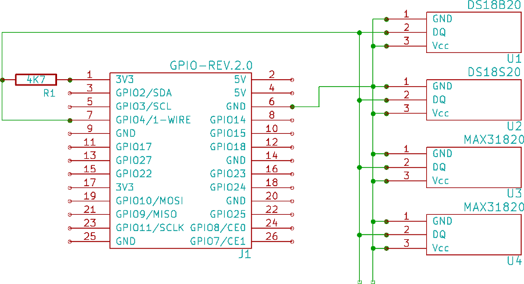Select the U1 reference label

(514, 59)
